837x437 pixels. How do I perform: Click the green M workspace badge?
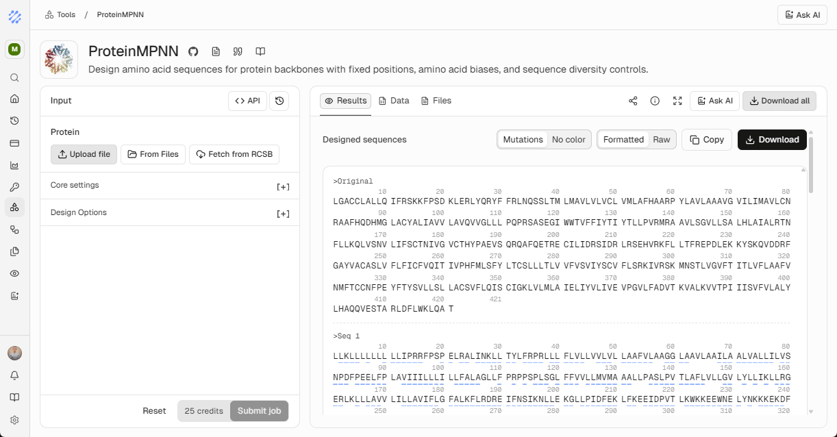point(14,49)
